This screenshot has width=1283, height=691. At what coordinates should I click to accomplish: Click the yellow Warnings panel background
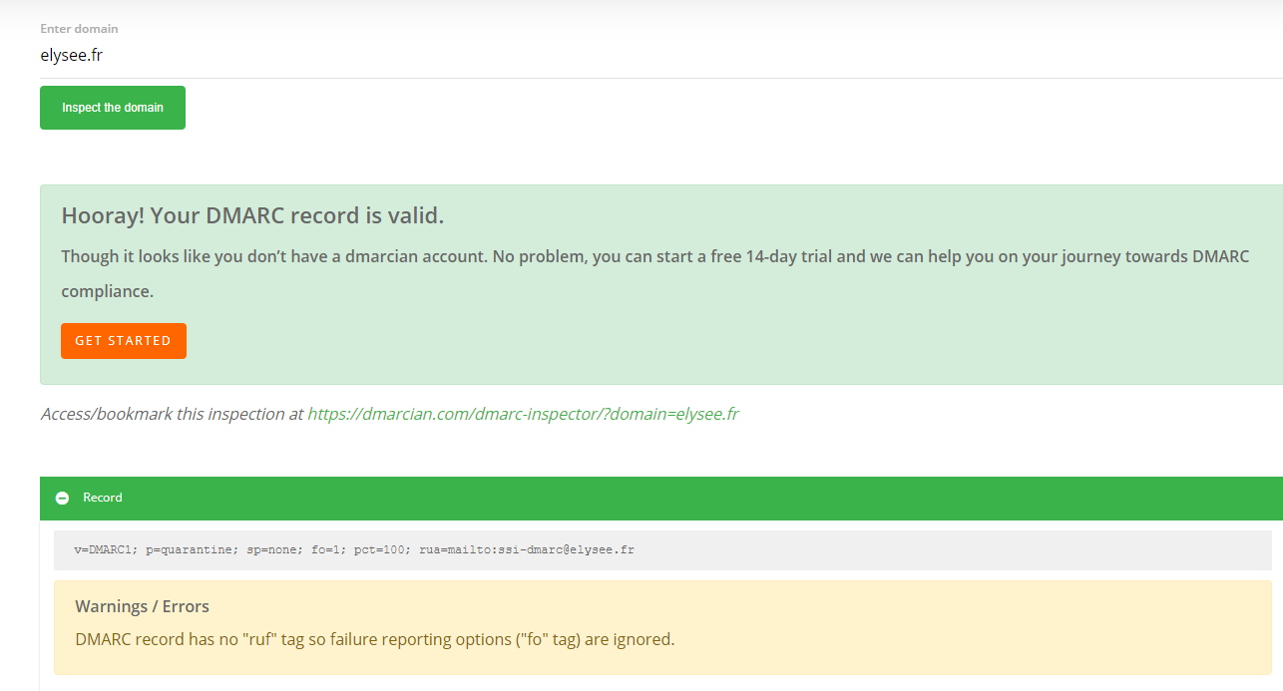click(x=948, y=618)
